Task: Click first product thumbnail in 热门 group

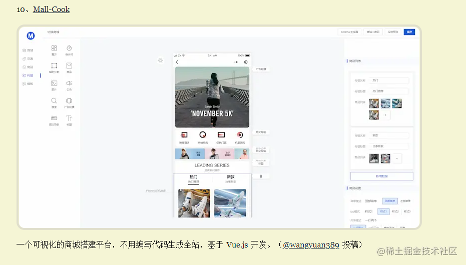Action: click(x=374, y=103)
